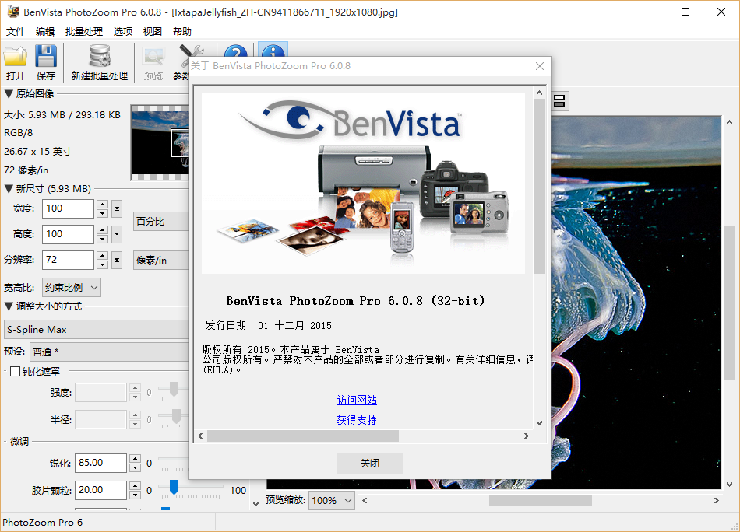Image resolution: width=740 pixels, height=532 pixels.
Task: Click the horizontal split preview icon
Action: coord(559,100)
